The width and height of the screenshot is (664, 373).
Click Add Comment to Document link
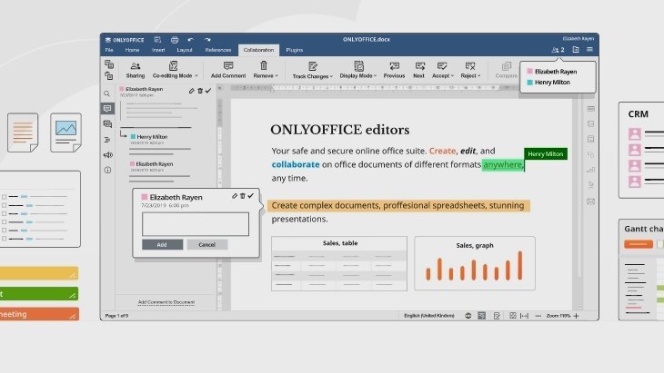[166, 302]
